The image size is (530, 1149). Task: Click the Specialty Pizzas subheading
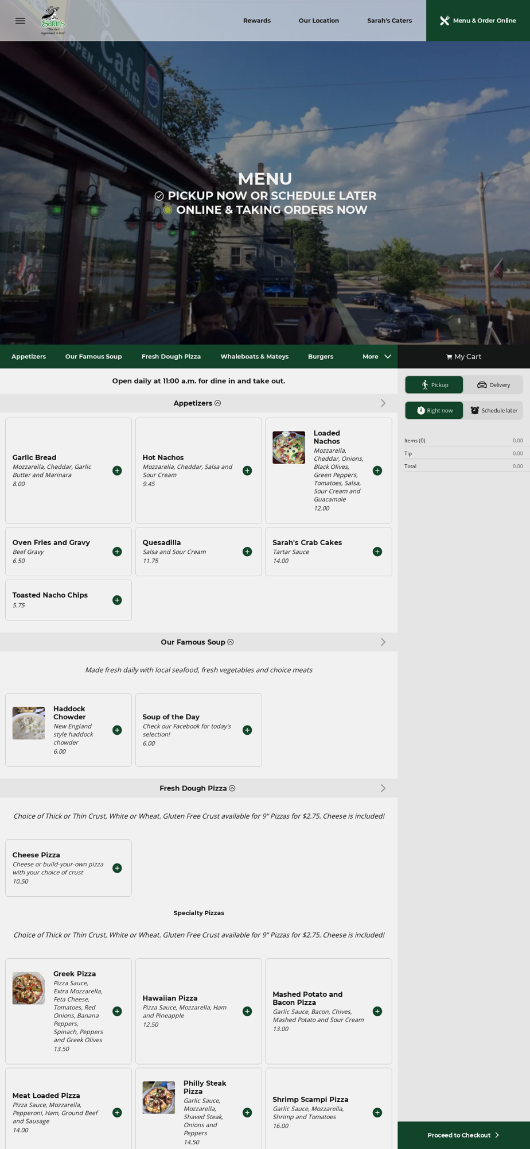199,913
